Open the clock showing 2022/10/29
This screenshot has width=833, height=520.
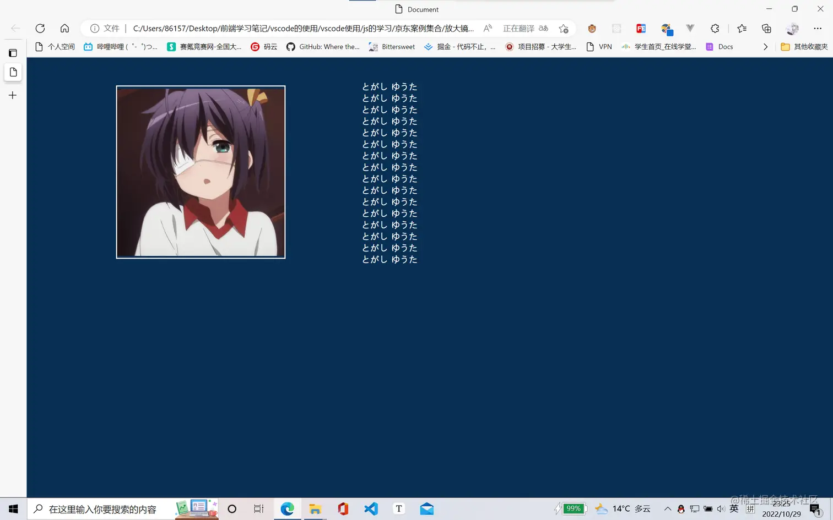781,509
